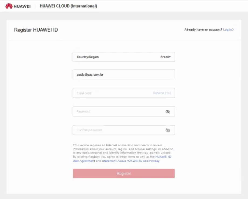Viewport: 248px width, 199px height.
Task: Click the chevron after Log in
Action: [233, 30]
